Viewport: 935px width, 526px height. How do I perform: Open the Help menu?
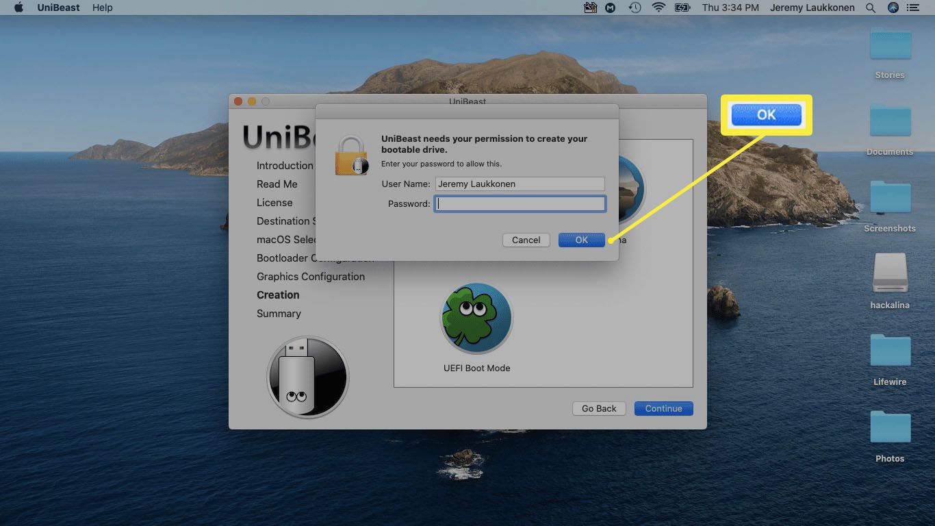[x=103, y=8]
